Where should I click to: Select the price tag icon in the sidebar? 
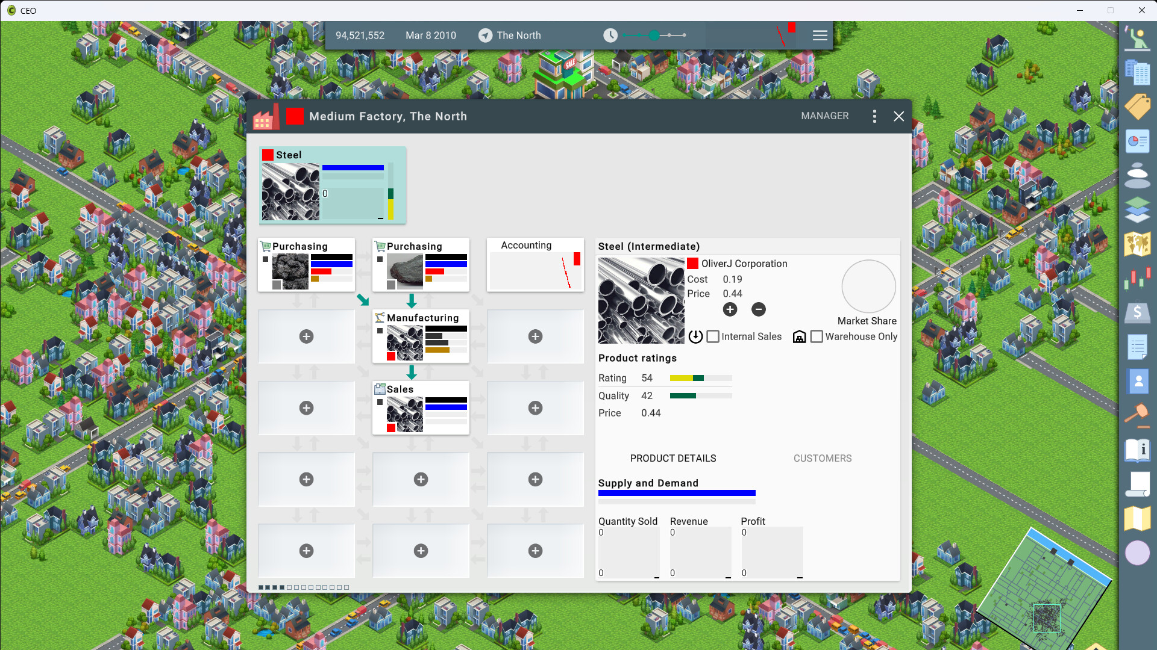(x=1138, y=107)
